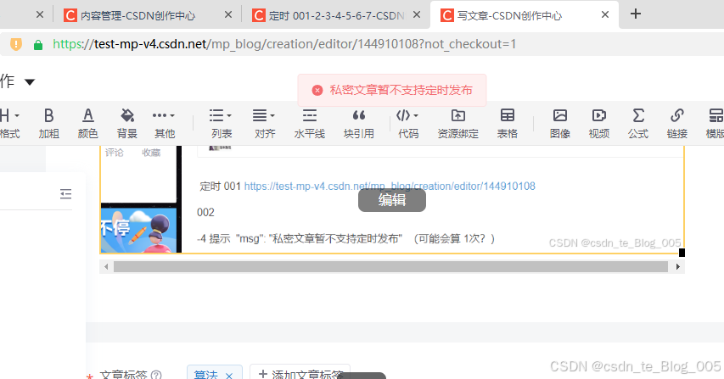Image resolution: width=724 pixels, height=379 pixels.
Task: Click the site security shield icon
Action: [x=15, y=44]
